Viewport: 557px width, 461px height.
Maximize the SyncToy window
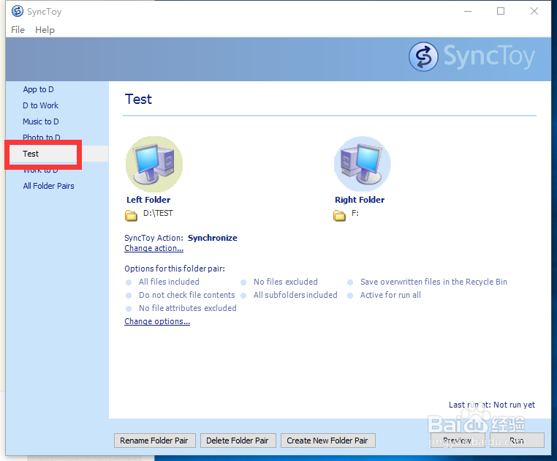pyautogui.click(x=501, y=12)
